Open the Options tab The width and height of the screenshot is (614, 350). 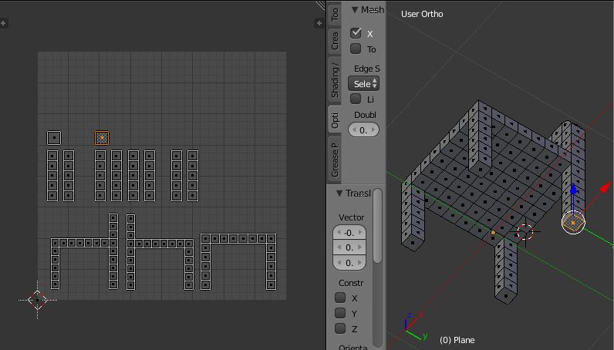[335, 120]
